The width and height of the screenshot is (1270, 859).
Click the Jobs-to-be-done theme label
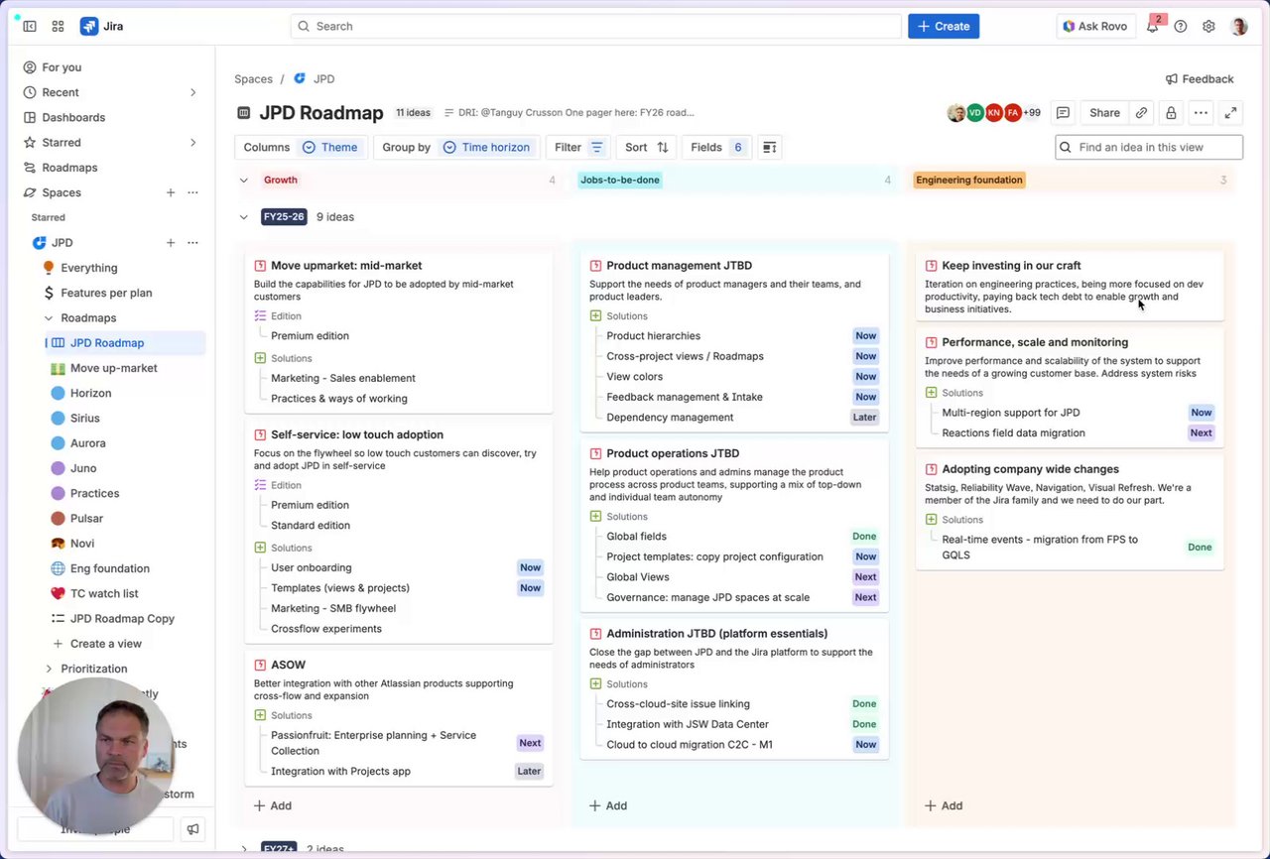(x=620, y=181)
